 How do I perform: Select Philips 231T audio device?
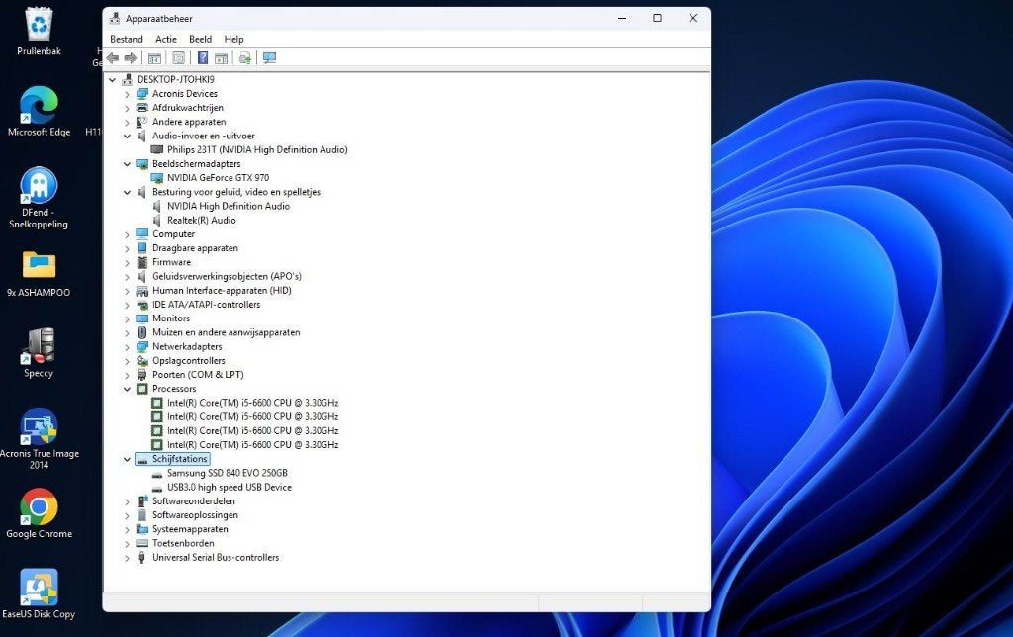257,150
